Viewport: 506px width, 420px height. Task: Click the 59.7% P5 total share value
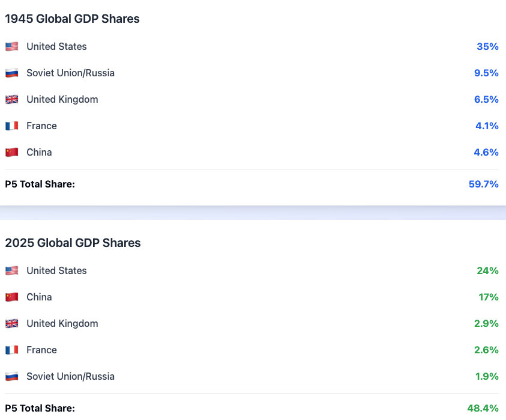[483, 184]
